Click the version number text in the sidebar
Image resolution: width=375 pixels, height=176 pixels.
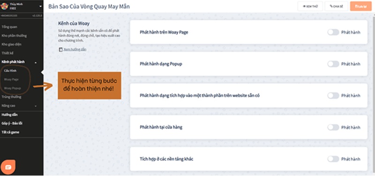pyautogui.click(x=37, y=15)
